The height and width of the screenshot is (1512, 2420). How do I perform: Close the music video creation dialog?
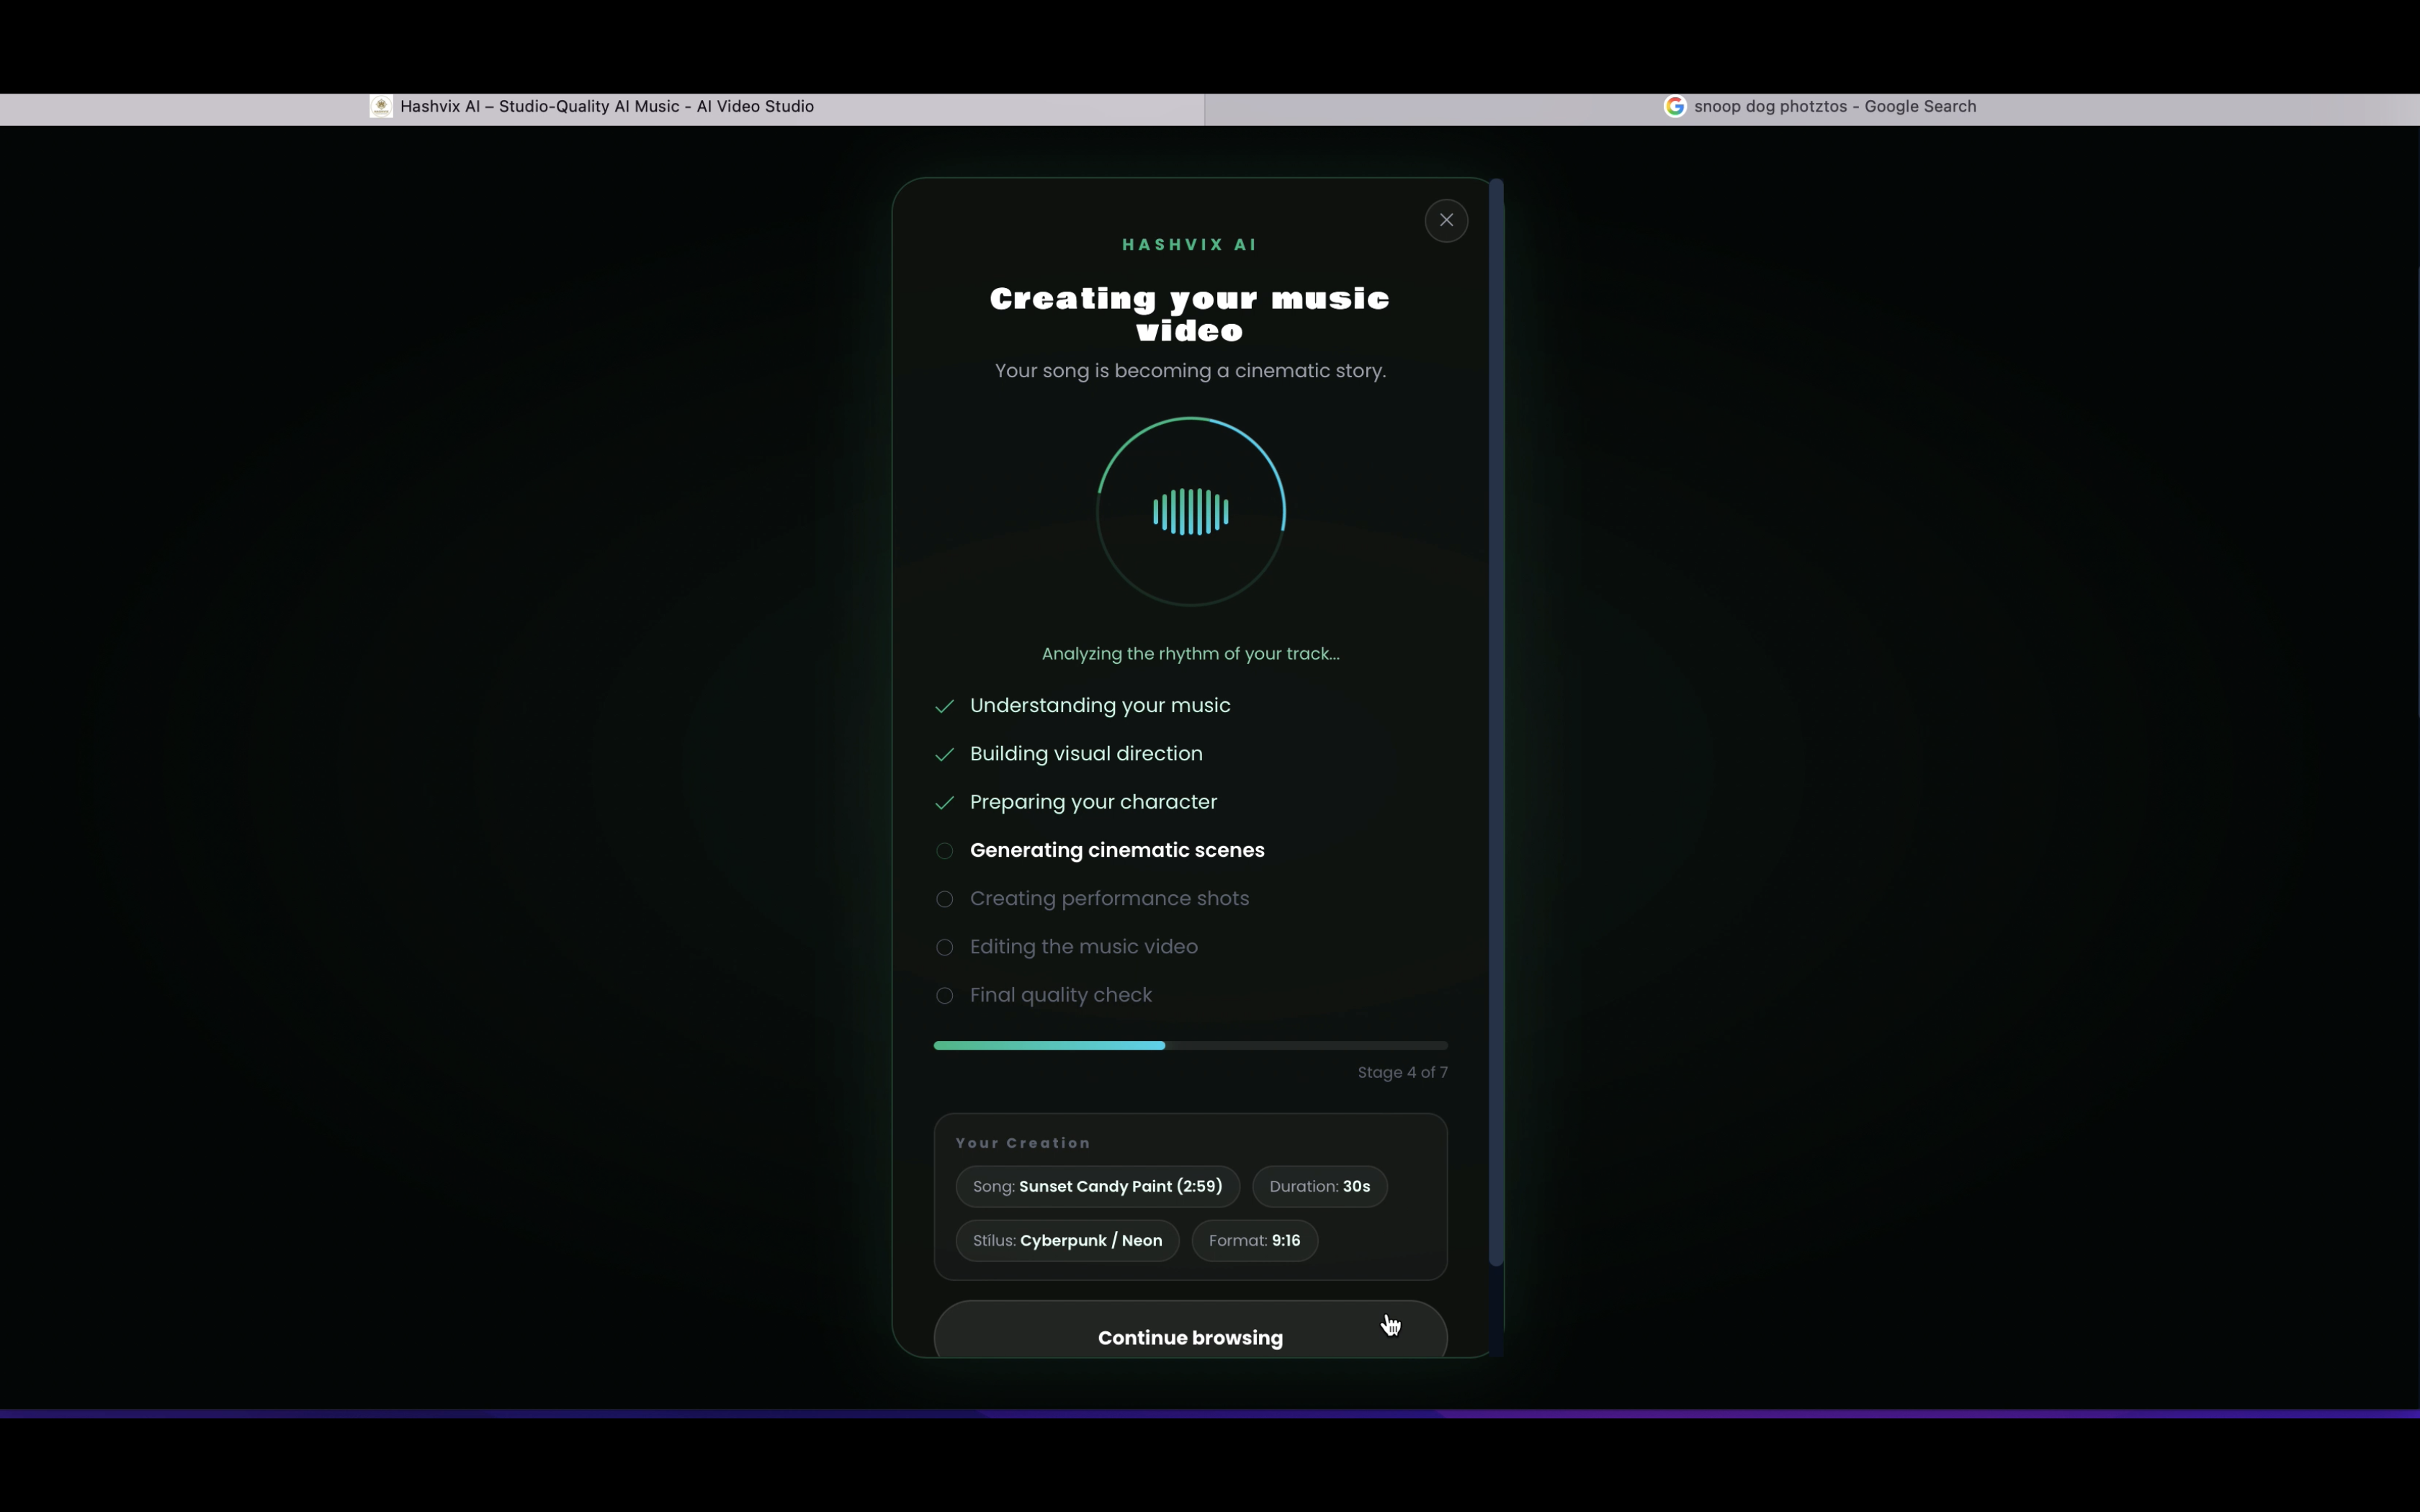(1446, 220)
